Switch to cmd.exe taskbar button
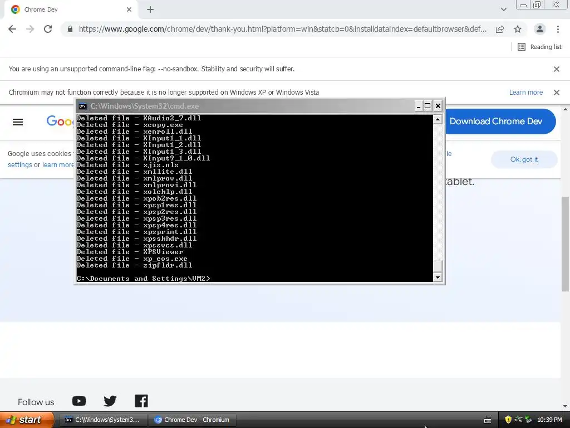 click(x=102, y=420)
